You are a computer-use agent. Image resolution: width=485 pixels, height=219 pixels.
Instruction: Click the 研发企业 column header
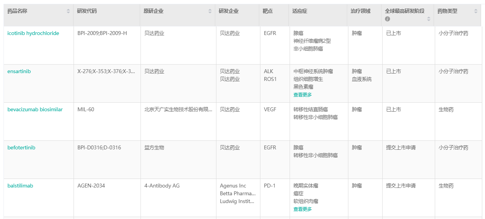pos(229,11)
